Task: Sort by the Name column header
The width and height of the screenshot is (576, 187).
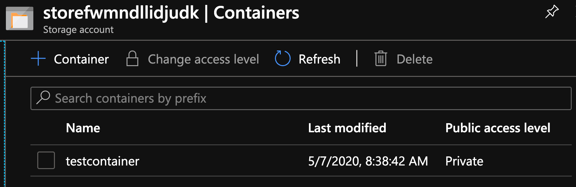Action: (x=83, y=128)
